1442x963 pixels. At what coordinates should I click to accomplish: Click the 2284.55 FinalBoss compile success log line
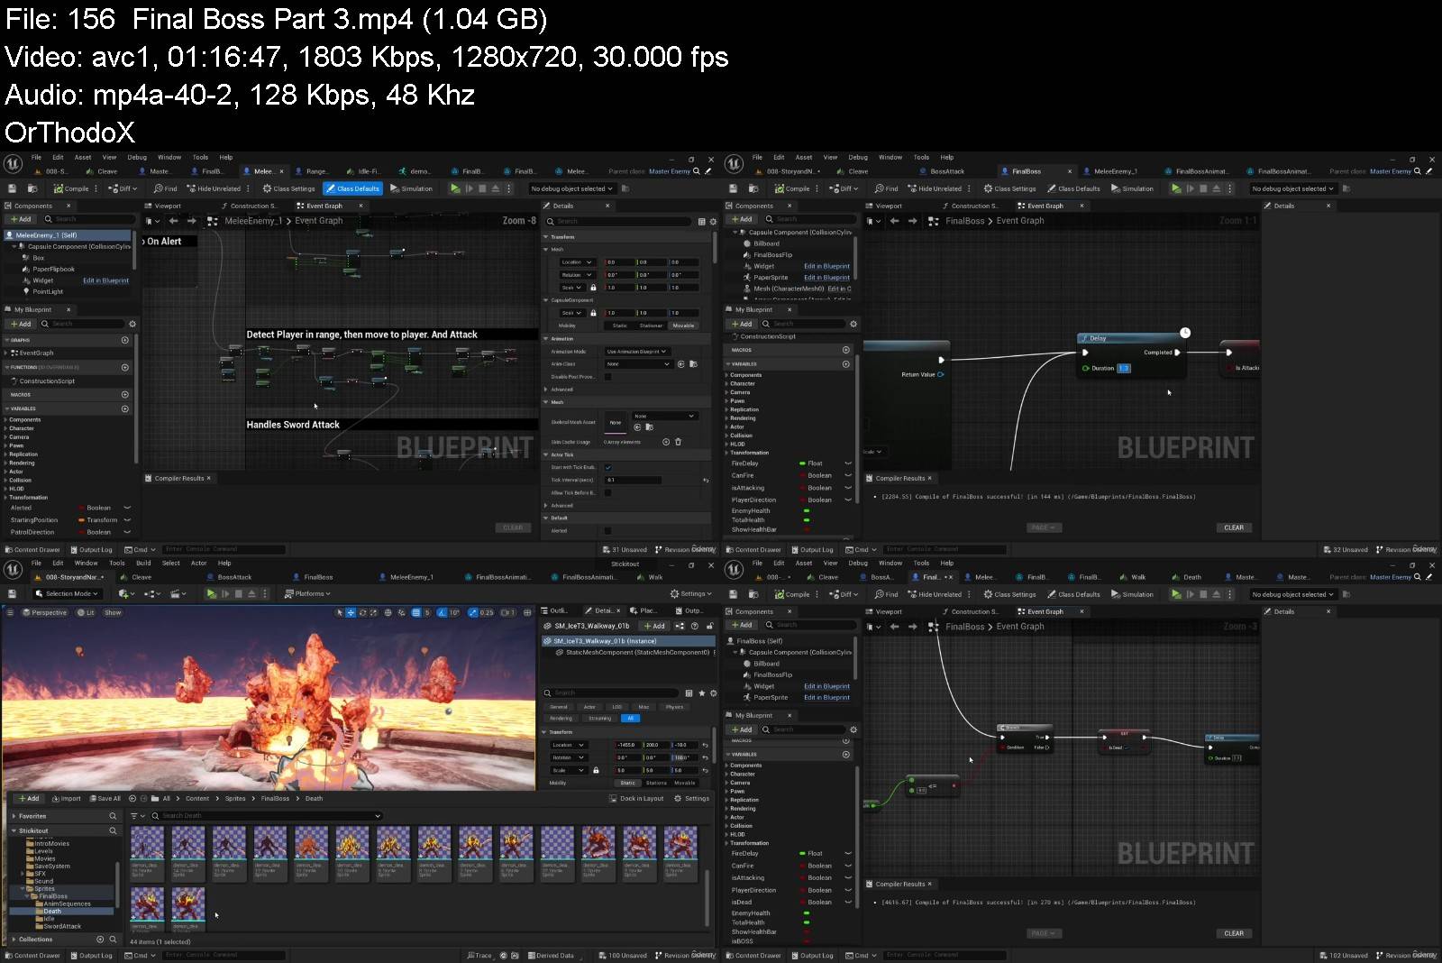[x=1038, y=497]
